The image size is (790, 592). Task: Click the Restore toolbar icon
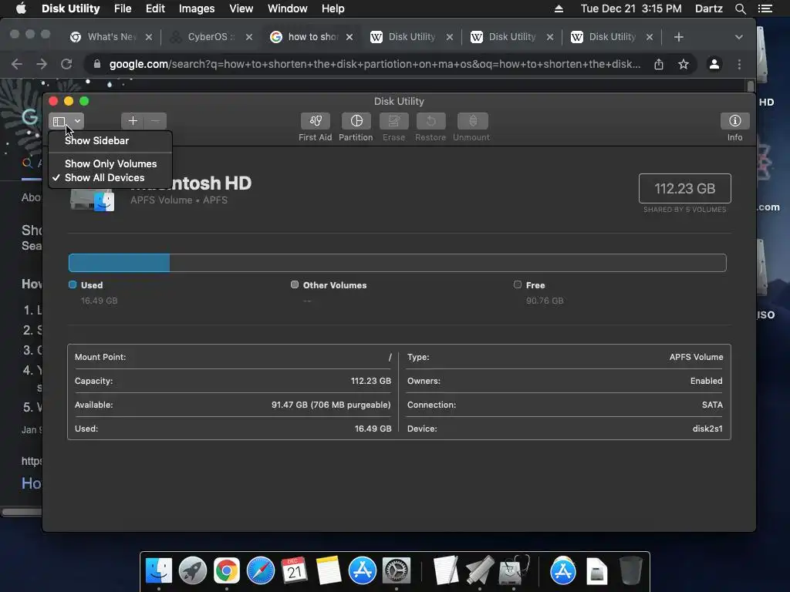(x=430, y=121)
